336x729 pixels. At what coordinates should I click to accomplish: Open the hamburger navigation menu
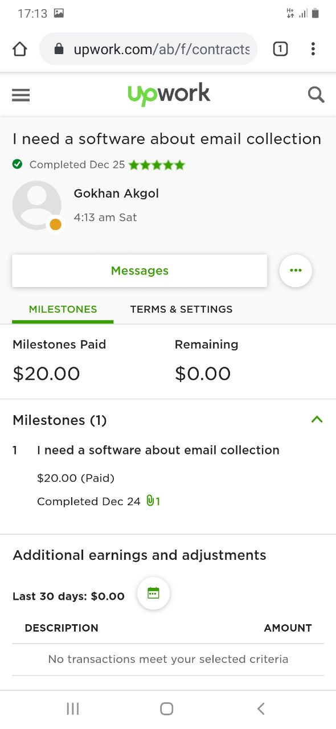click(21, 95)
